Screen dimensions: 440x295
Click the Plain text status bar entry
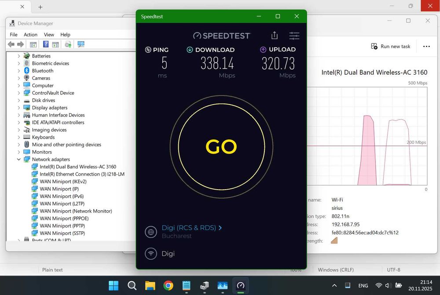click(x=52, y=270)
